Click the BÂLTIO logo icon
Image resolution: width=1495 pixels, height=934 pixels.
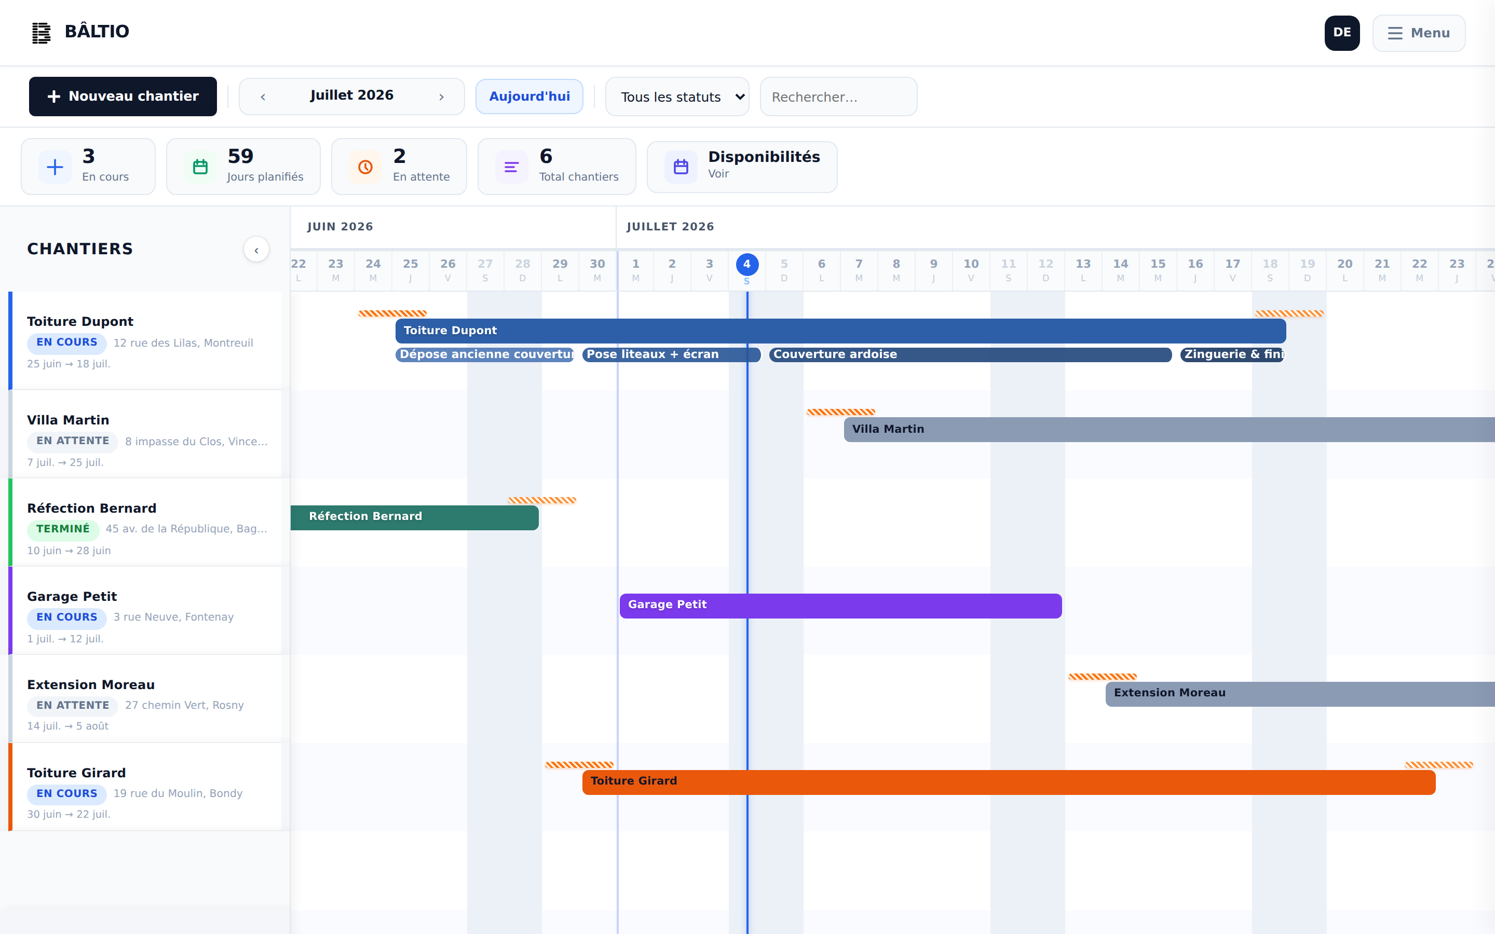[42, 33]
